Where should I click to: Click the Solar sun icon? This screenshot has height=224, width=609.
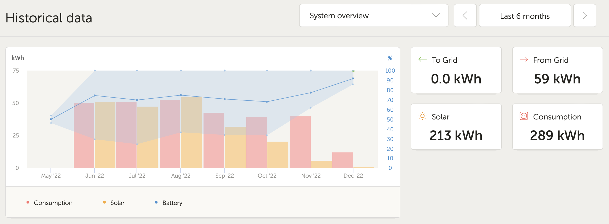coord(422,116)
